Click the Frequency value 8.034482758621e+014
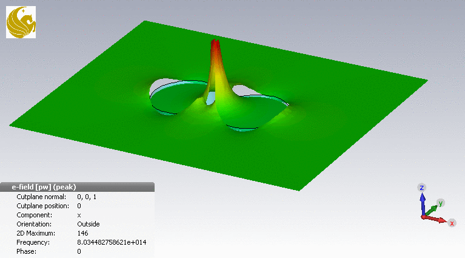This screenshot has width=465, height=258. [112, 242]
